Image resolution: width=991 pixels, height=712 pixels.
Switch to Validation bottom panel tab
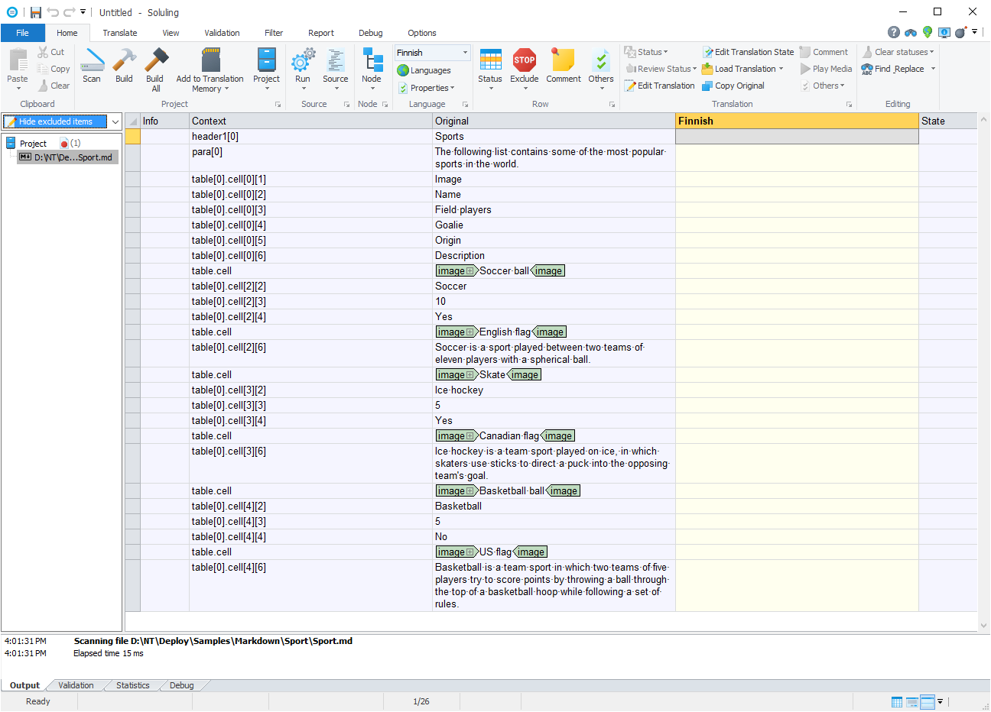pos(76,685)
